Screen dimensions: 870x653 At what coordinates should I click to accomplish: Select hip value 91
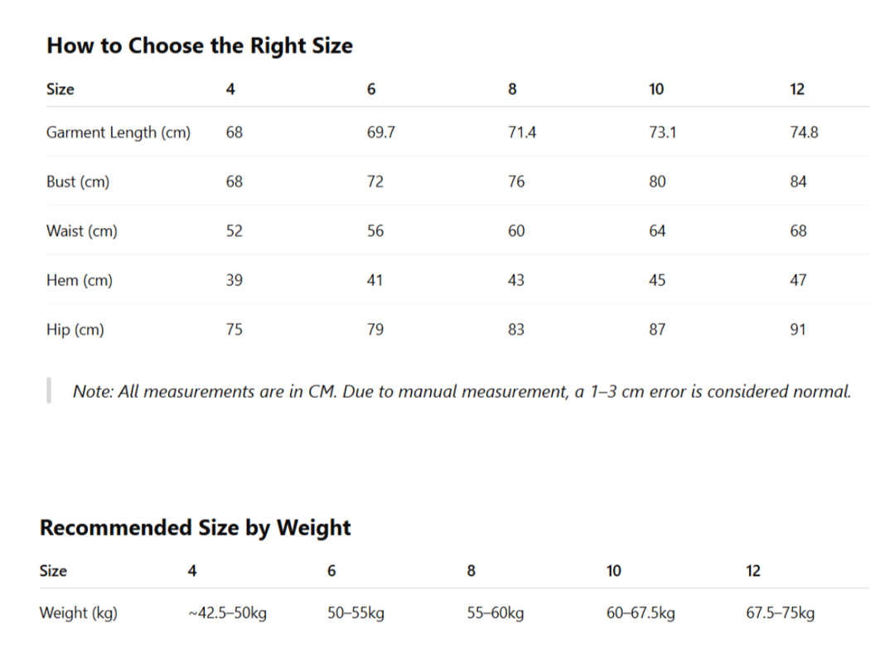[x=798, y=330]
